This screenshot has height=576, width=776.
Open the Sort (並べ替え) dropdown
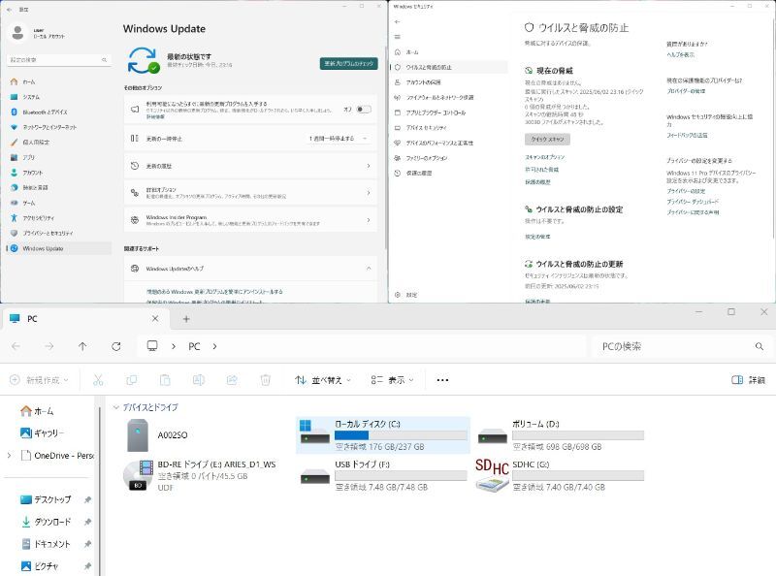click(323, 380)
